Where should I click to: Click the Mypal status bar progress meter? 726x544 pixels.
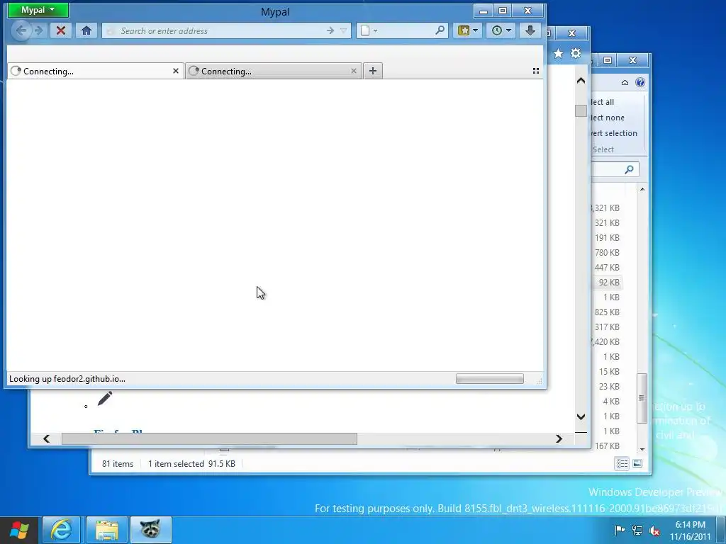coord(490,379)
